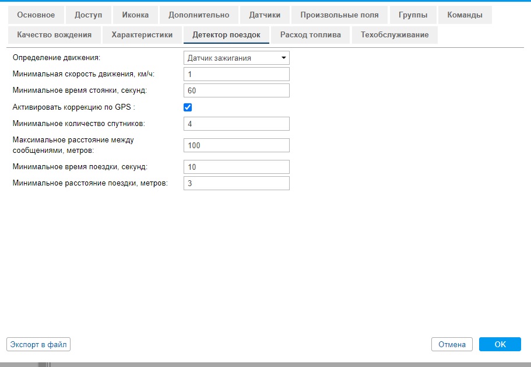This screenshot has height=367, width=531.
Task: Go to the Датчики tab
Action: 265,15
